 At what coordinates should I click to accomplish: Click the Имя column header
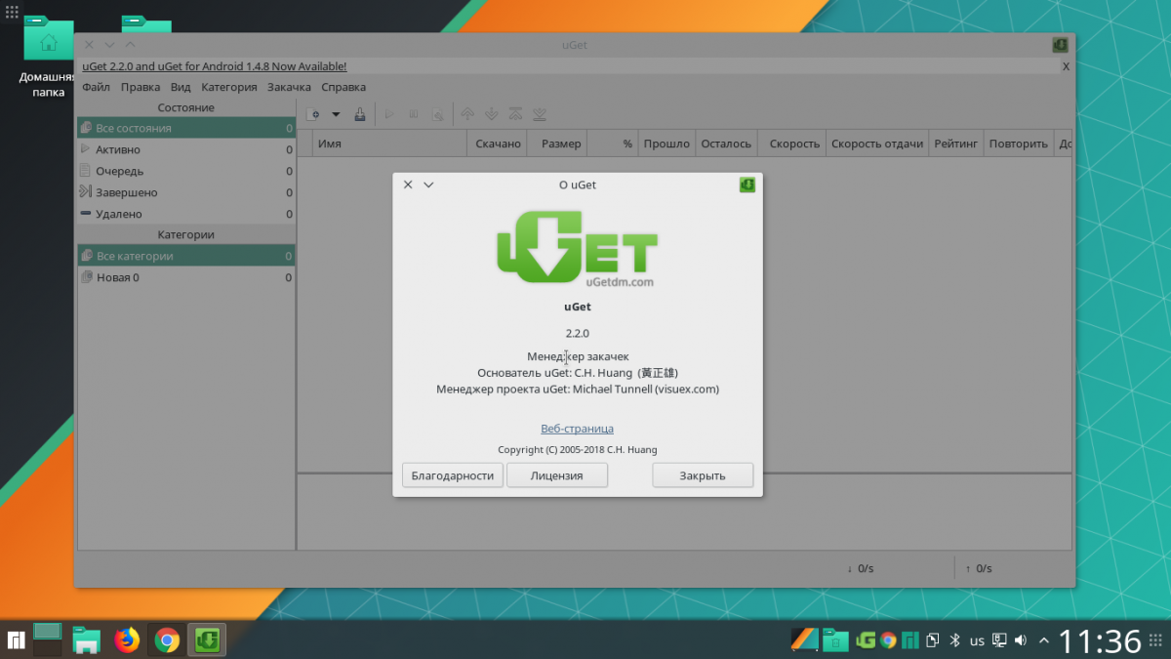390,144
